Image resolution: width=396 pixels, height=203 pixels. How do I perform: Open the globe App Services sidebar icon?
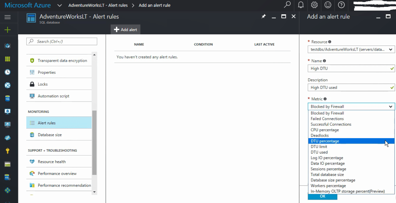coord(8,85)
